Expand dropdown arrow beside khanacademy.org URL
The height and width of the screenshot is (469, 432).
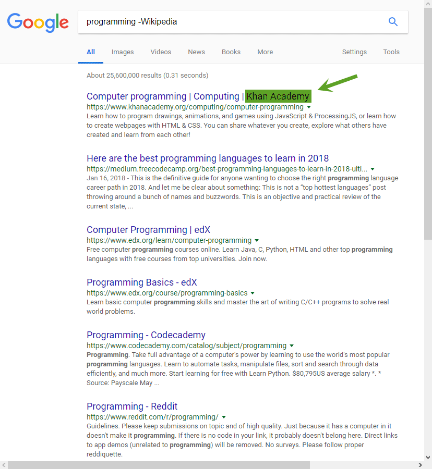[x=309, y=107]
